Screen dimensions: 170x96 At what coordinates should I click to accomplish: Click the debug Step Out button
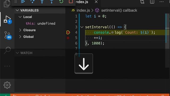tap(52, 2)
